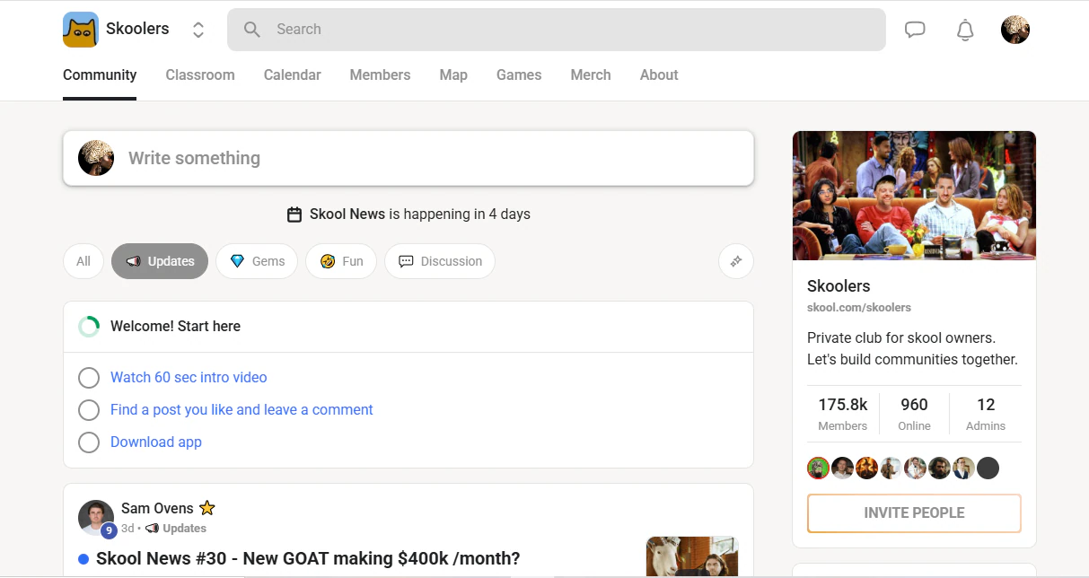Check off Watch 60 sec intro video
The image size is (1089, 578).
click(x=89, y=378)
